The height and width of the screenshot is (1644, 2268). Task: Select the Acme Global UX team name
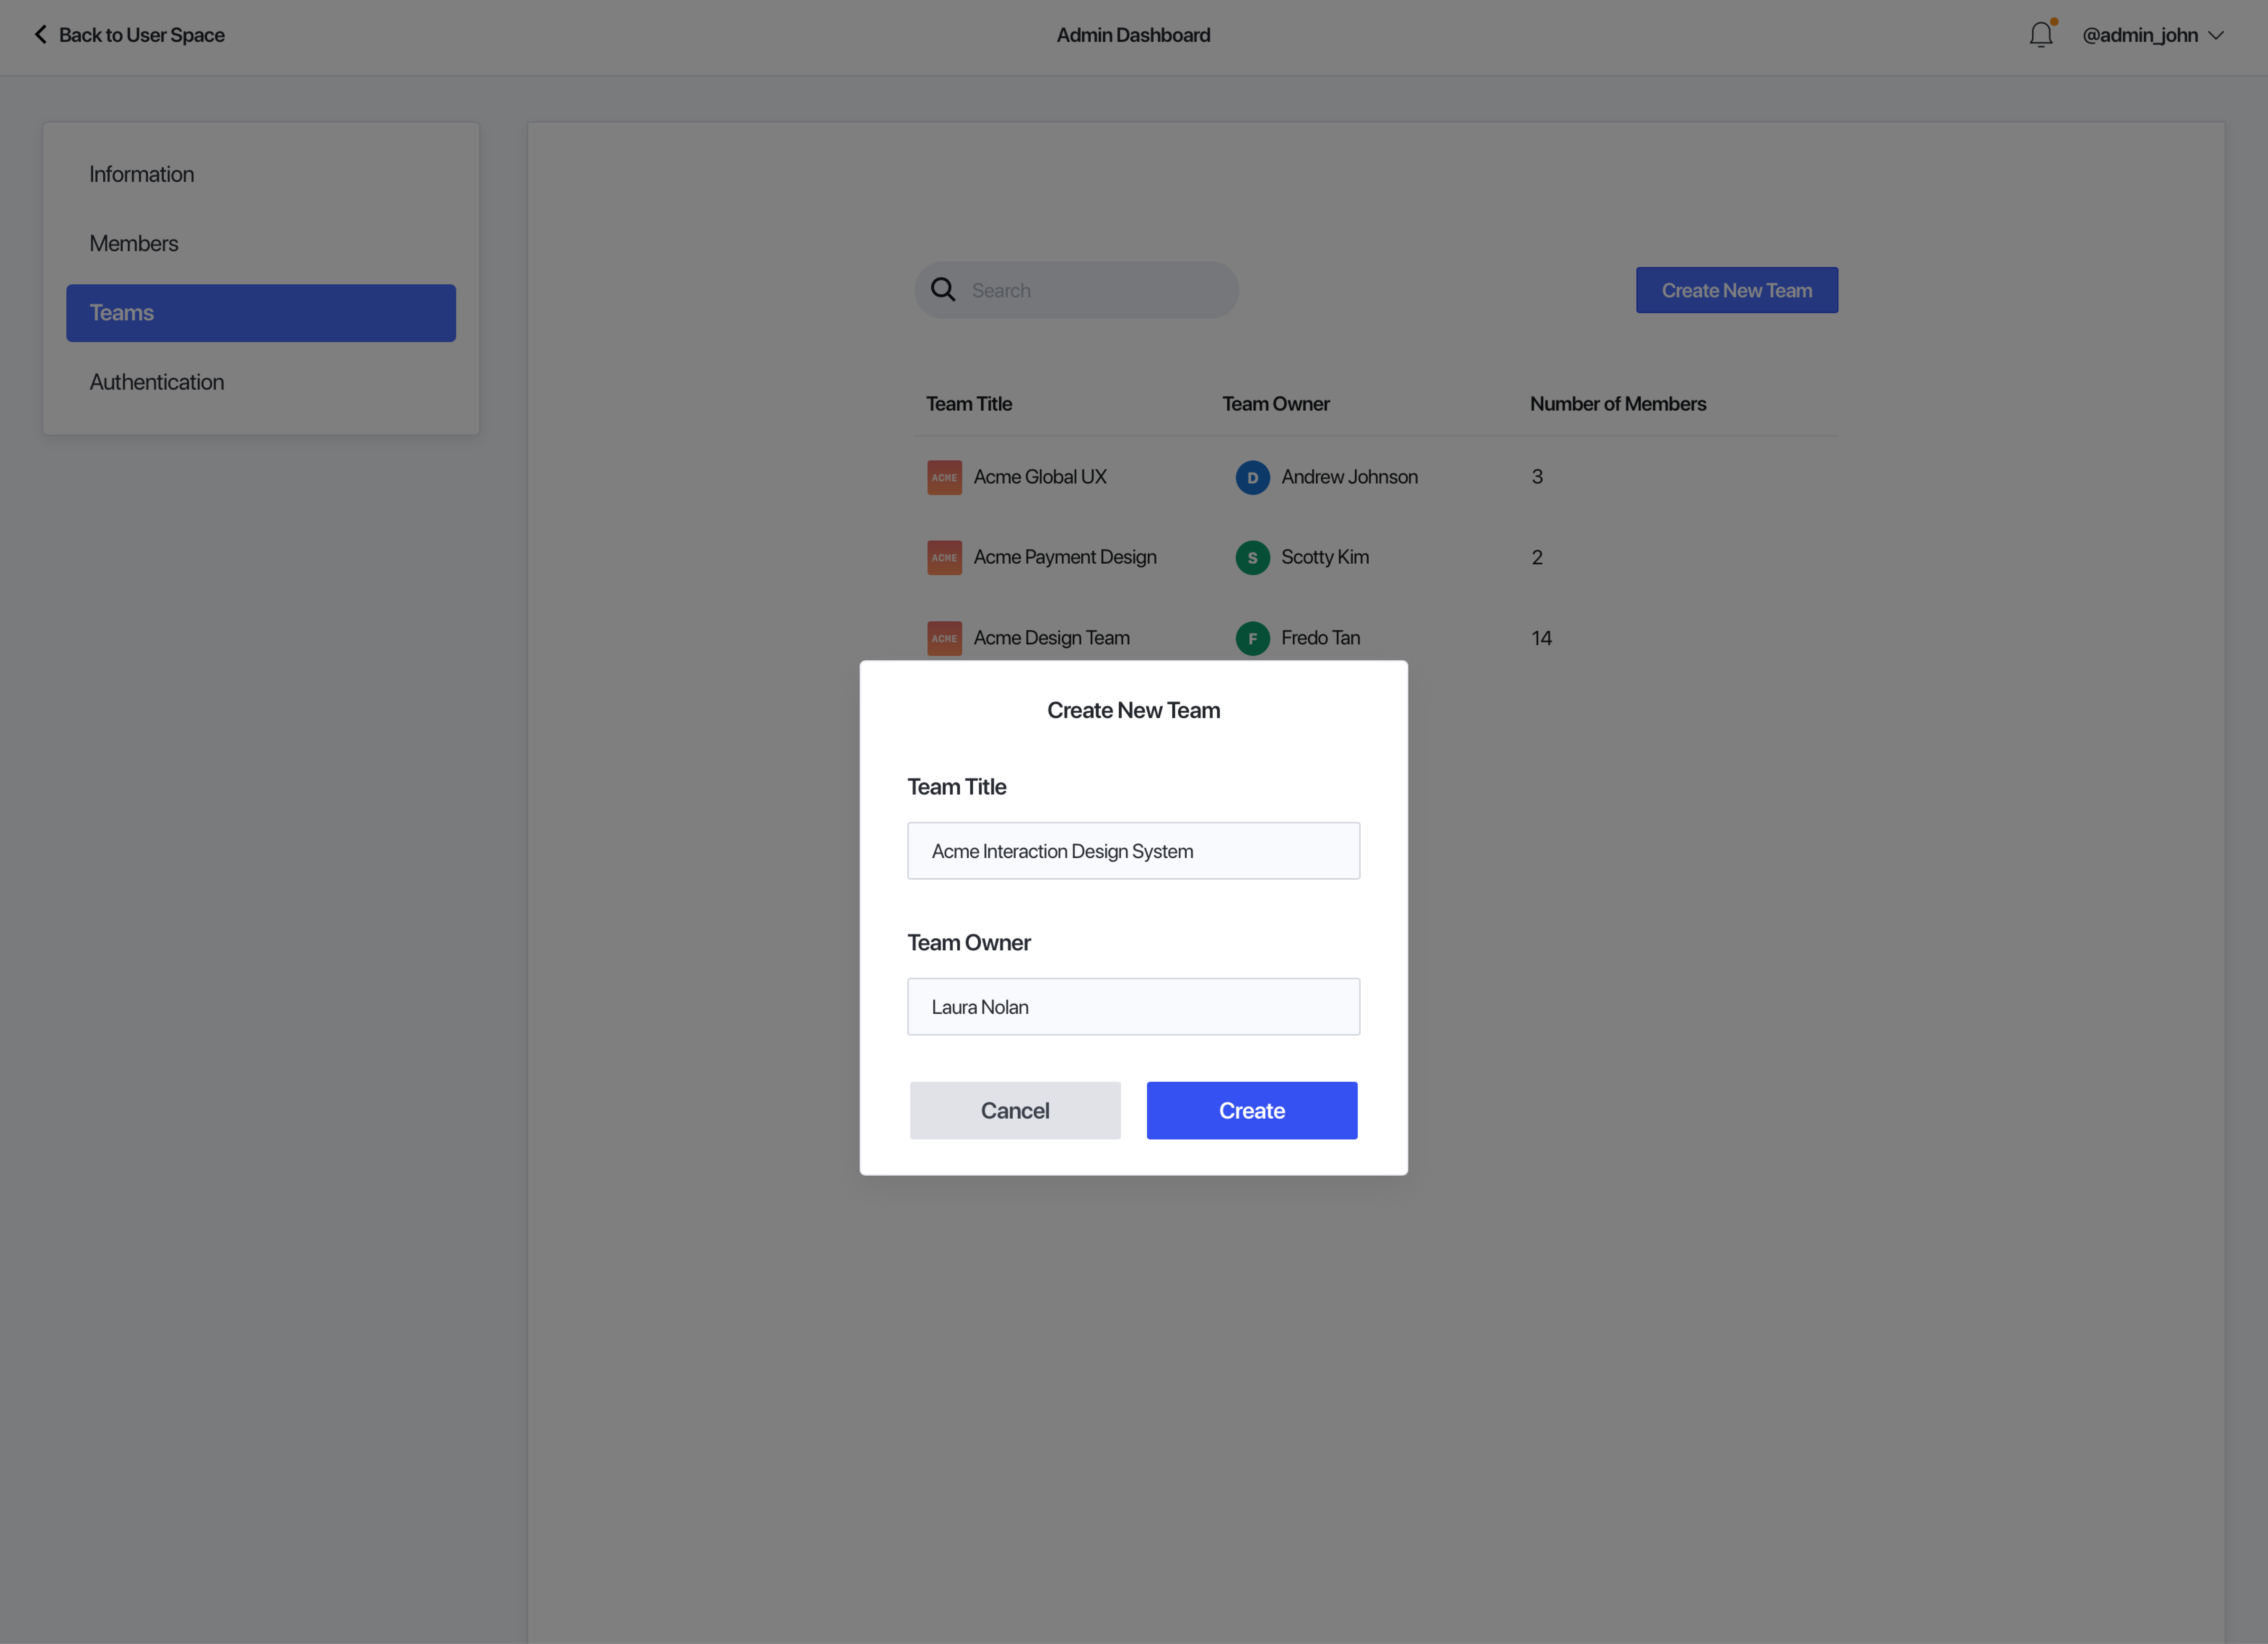(x=1040, y=477)
